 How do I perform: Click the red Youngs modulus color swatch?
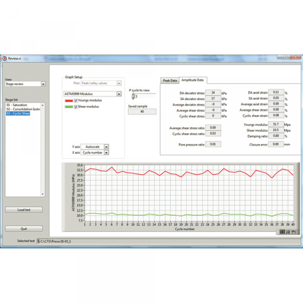[68, 100]
